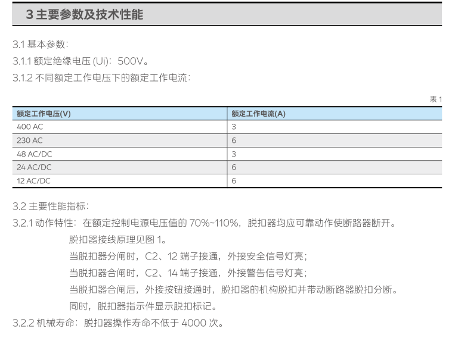Click the current value in the 400 AC row

point(234,127)
